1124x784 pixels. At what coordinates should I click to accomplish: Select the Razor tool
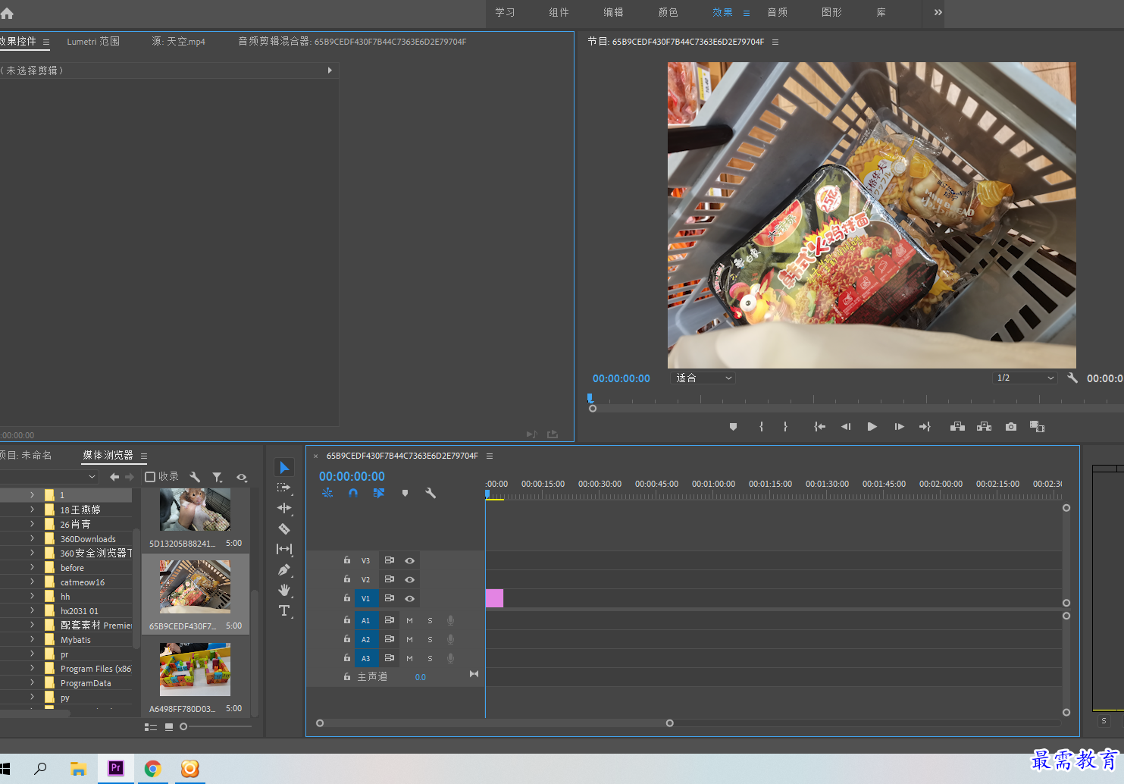(284, 528)
